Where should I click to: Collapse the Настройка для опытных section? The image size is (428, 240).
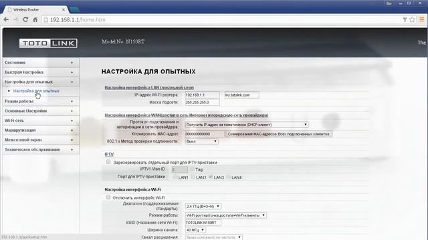[41, 82]
